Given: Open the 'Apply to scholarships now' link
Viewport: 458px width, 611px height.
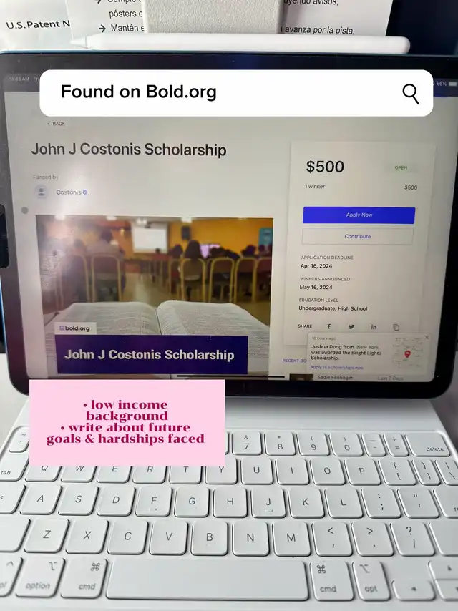Looking at the screenshot, I should tap(336, 368).
